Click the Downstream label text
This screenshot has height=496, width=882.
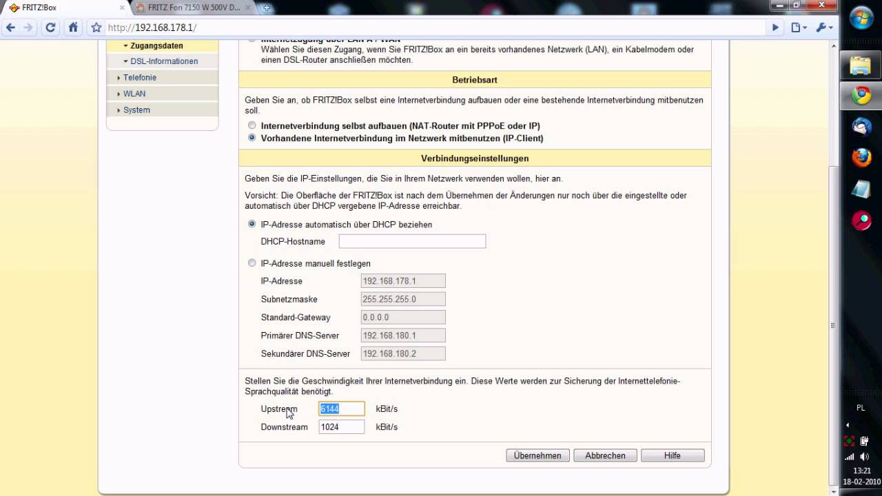[284, 427]
